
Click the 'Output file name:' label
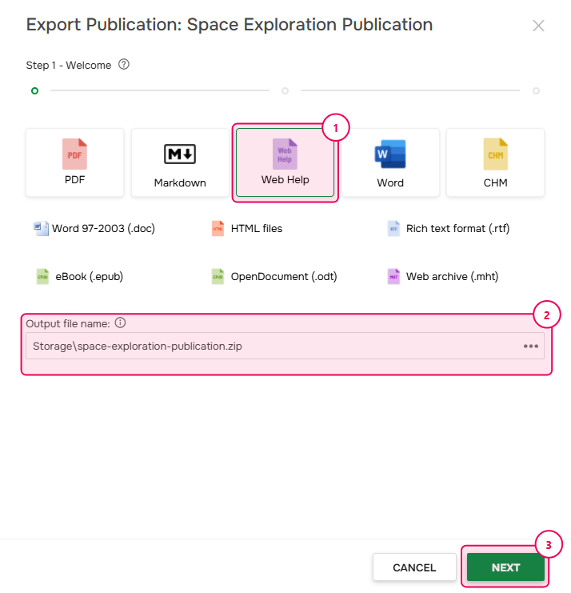(68, 324)
